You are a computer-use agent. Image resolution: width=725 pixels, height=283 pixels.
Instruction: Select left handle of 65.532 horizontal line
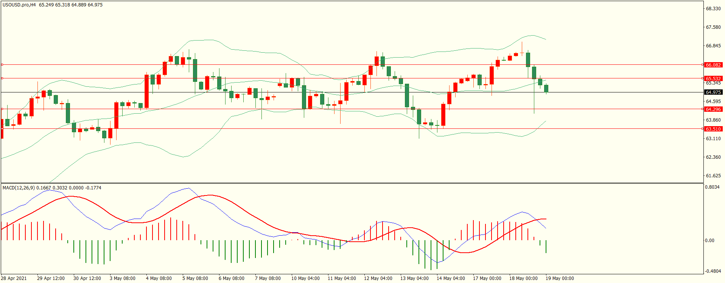(x=2, y=78)
